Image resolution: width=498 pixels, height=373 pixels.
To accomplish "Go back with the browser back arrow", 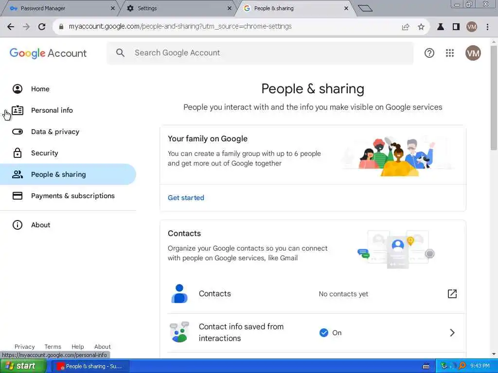I will click(x=11, y=27).
